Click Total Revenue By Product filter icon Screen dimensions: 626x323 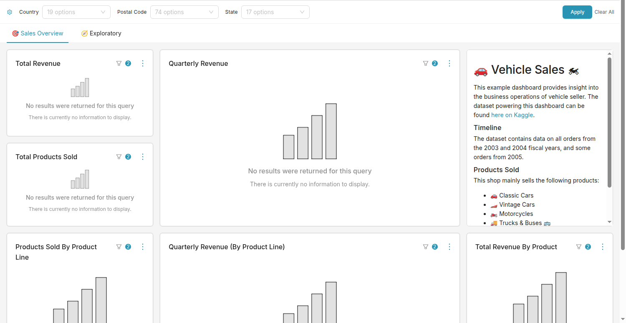[579, 247]
